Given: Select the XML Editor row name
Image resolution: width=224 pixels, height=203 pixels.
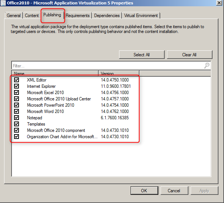Looking at the screenshot, I should coord(37,80).
